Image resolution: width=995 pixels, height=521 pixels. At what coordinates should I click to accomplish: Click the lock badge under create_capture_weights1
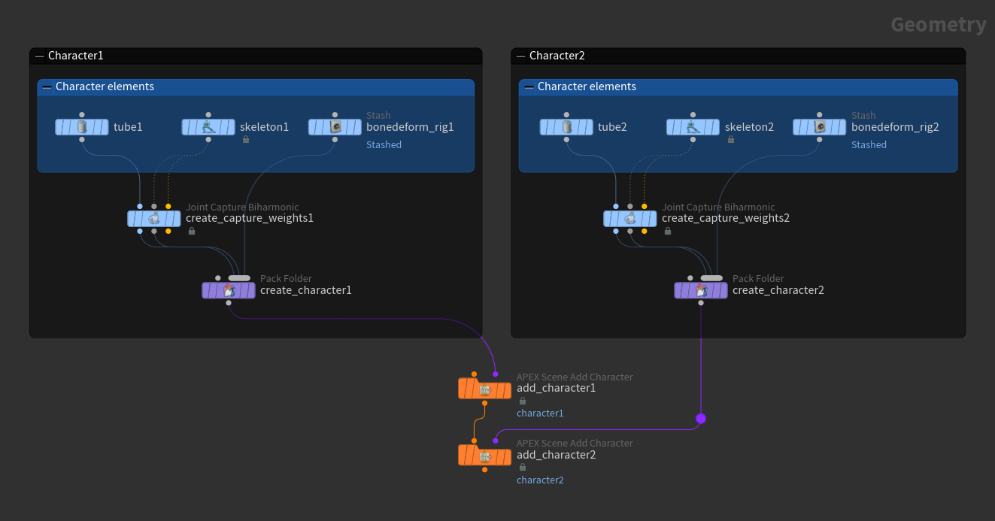191,232
